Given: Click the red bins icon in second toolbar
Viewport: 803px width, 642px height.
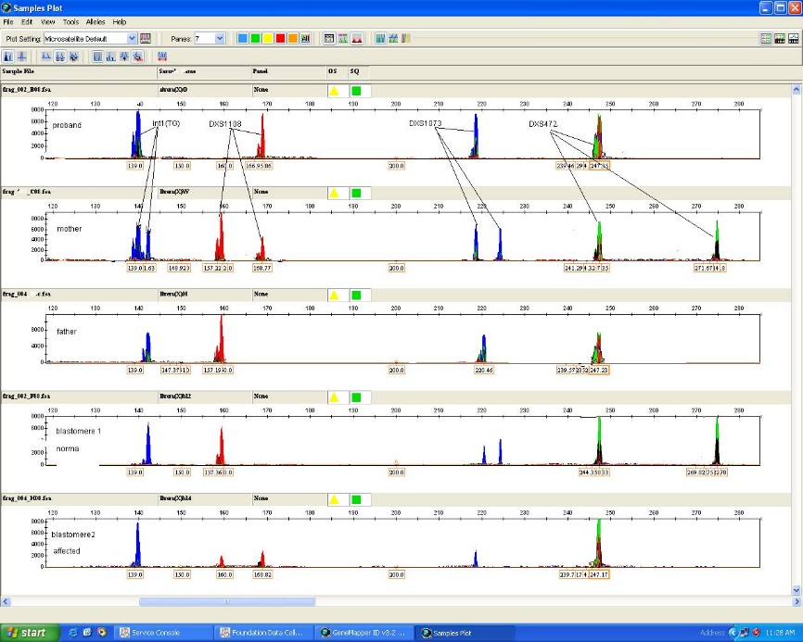Looking at the screenshot, I should pyautogui.click(x=161, y=57).
